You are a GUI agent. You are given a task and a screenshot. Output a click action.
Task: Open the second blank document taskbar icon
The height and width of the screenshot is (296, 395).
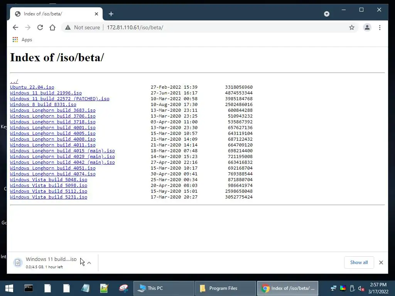pos(66,288)
